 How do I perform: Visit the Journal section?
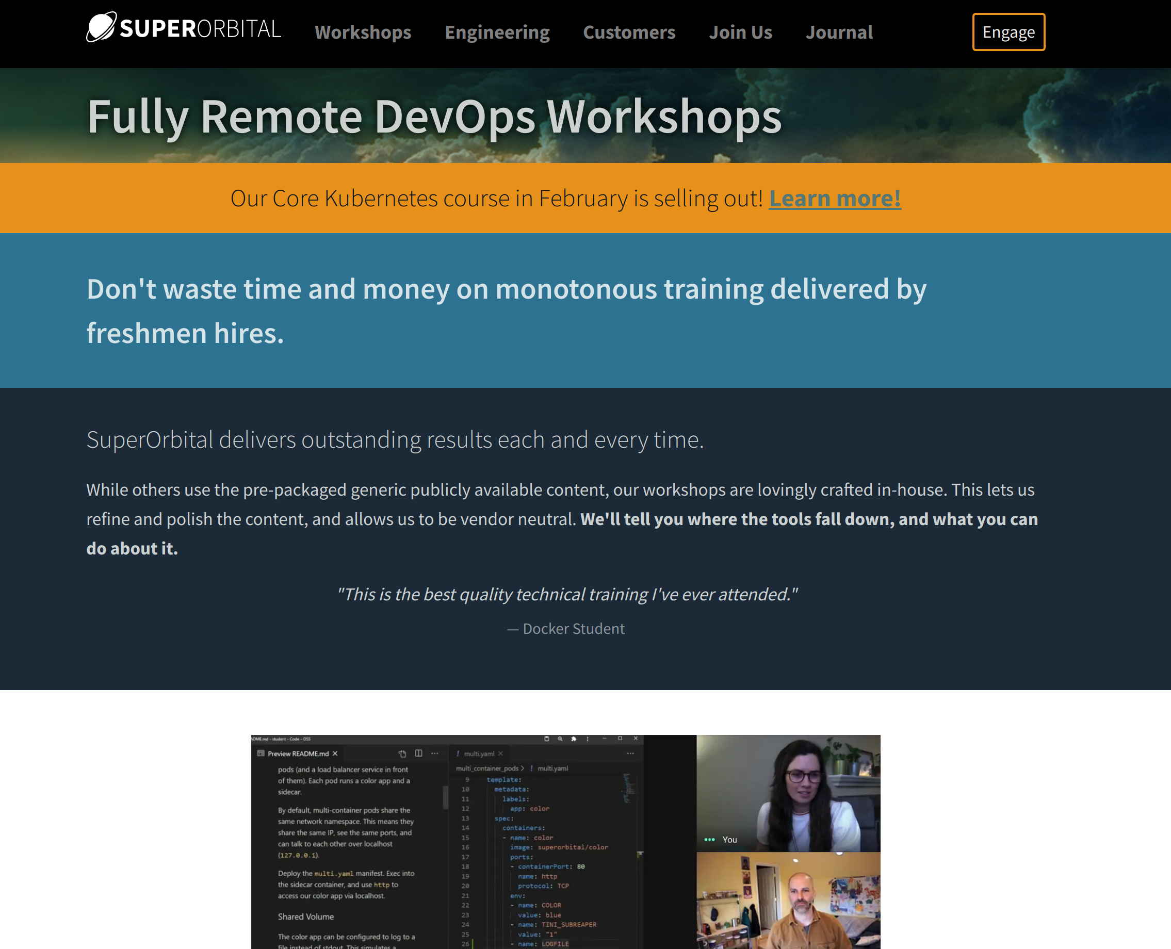tap(839, 32)
